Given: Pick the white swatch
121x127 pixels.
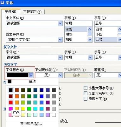Looking at the screenshot, I should [54, 115].
